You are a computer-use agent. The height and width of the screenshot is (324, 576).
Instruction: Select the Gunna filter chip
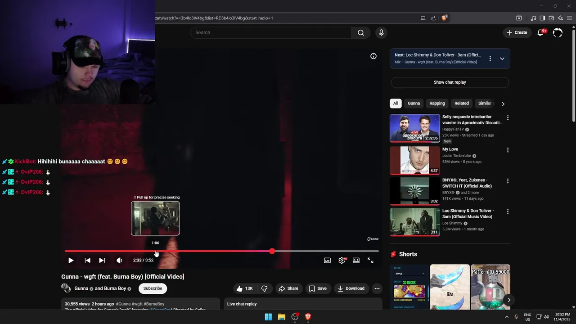click(x=414, y=103)
